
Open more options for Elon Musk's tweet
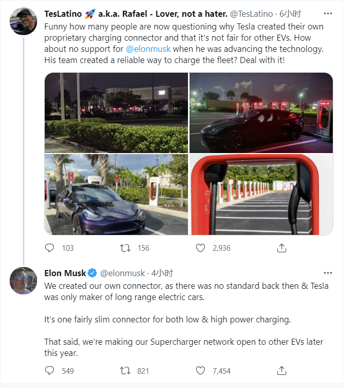pyautogui.click(x=328, y=273)
